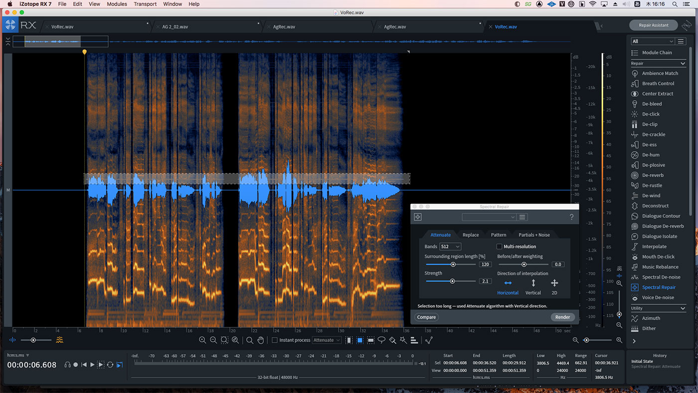Image resolution: width=698 pixels, height=393 pixels.
Task: Select the frequency selection tool
Action: click(x=370, y=340)
